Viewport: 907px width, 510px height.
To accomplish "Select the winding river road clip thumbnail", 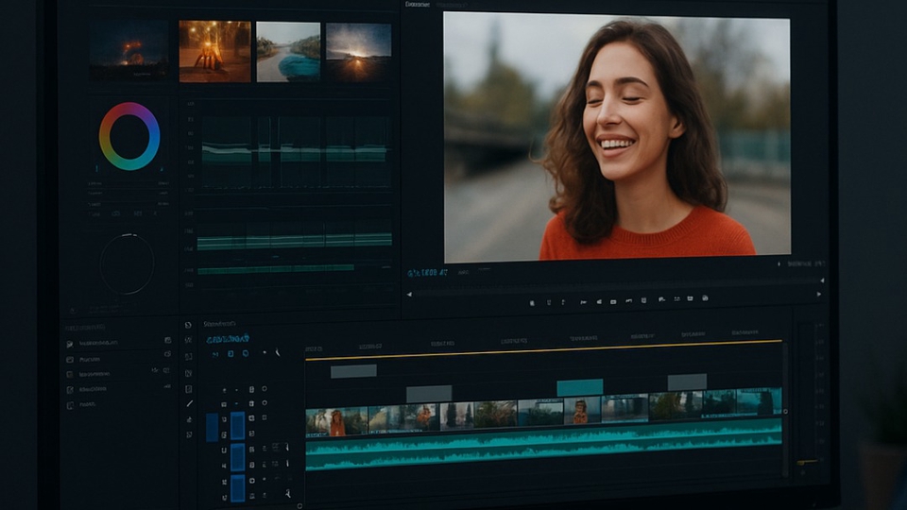I will [288, 51].
